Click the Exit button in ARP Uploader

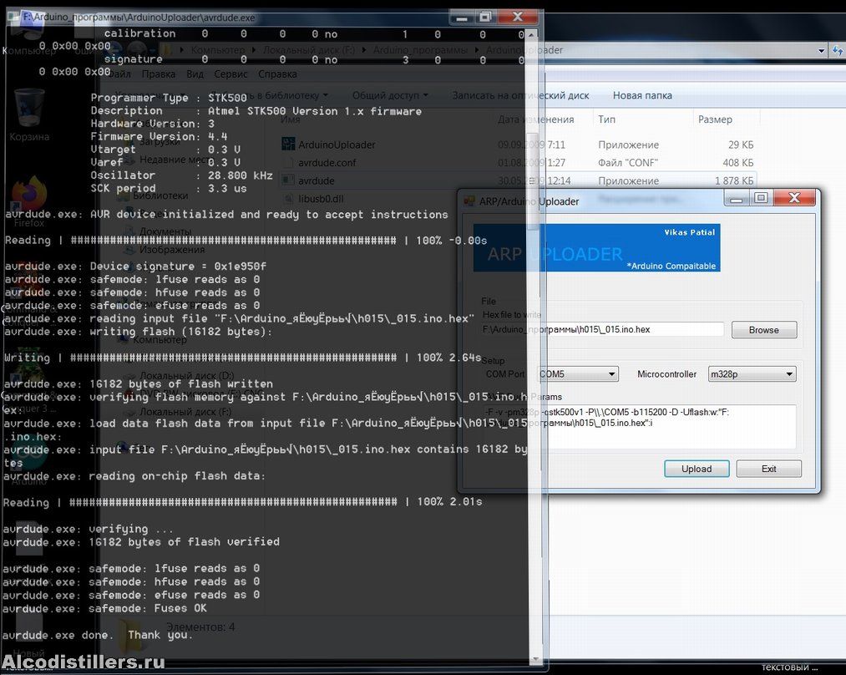coord(769,469)
